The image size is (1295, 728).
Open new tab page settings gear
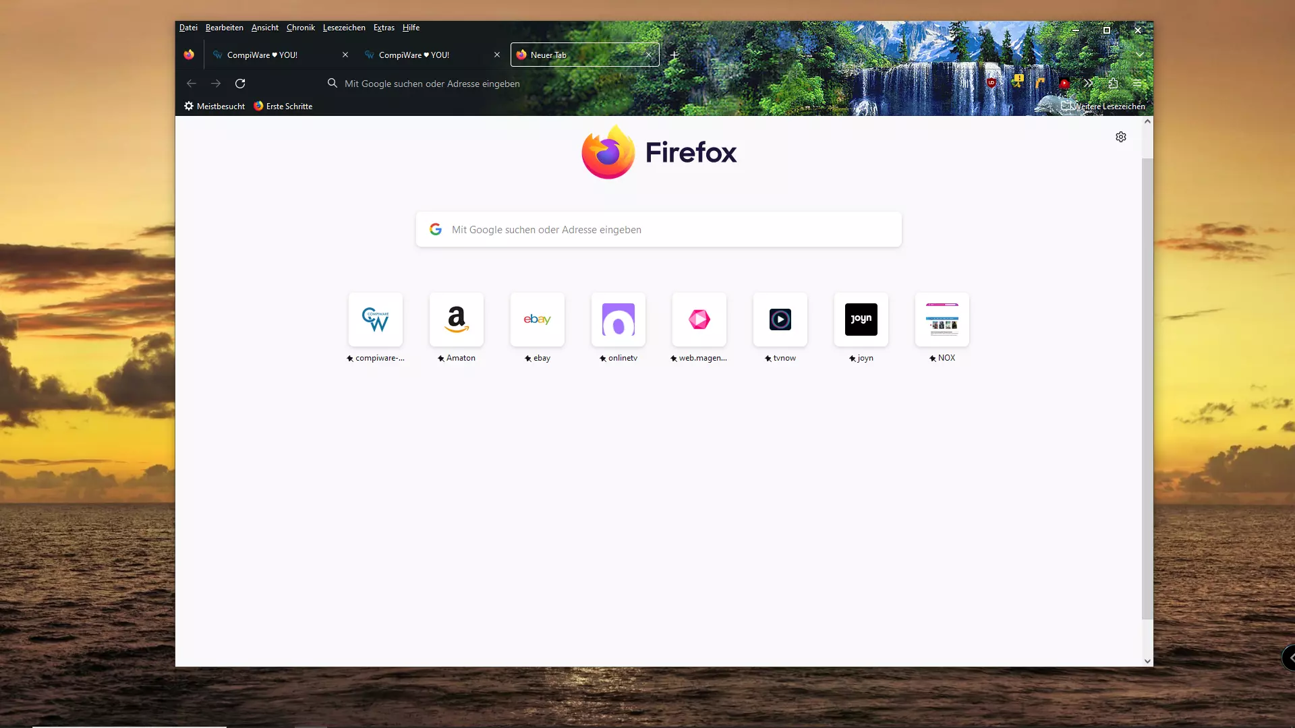pos(1121,137)
